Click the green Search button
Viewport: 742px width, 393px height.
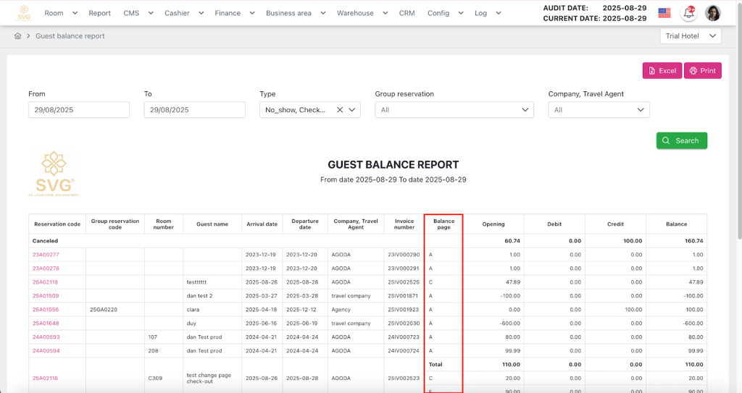681,140
